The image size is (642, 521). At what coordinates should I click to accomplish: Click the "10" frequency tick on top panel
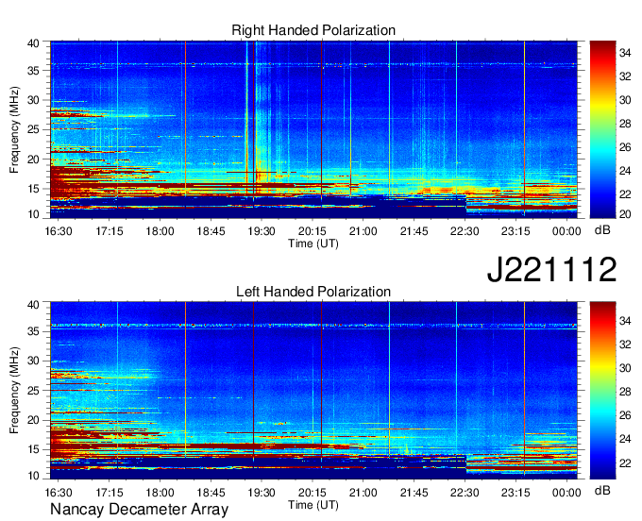click(34, 214)
